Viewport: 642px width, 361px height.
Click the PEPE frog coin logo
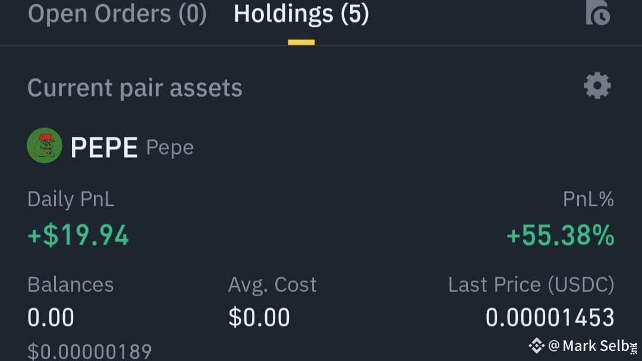45,146
